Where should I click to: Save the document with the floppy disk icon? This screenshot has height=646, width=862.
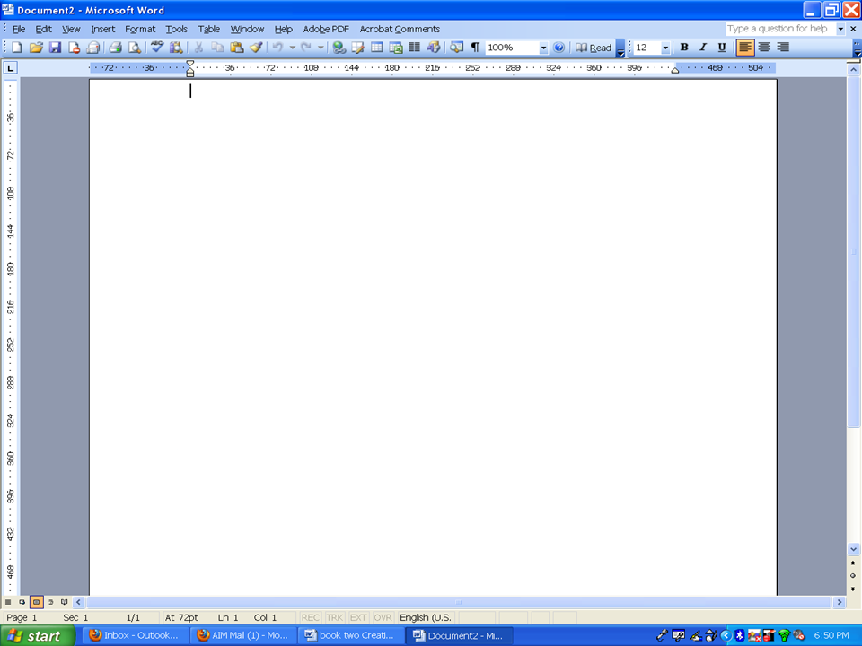55,48
